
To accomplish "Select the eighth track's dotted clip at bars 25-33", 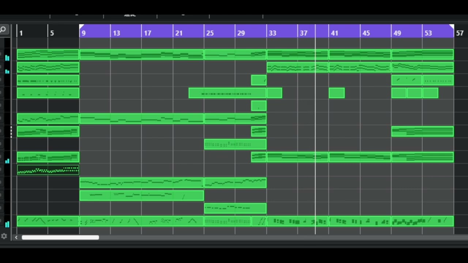I will 235,144.
